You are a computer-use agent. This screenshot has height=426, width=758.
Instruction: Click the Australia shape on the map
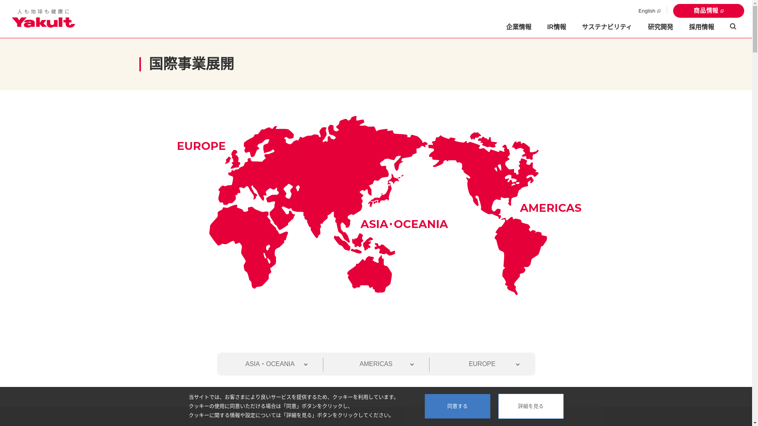(x=369, y=276)
